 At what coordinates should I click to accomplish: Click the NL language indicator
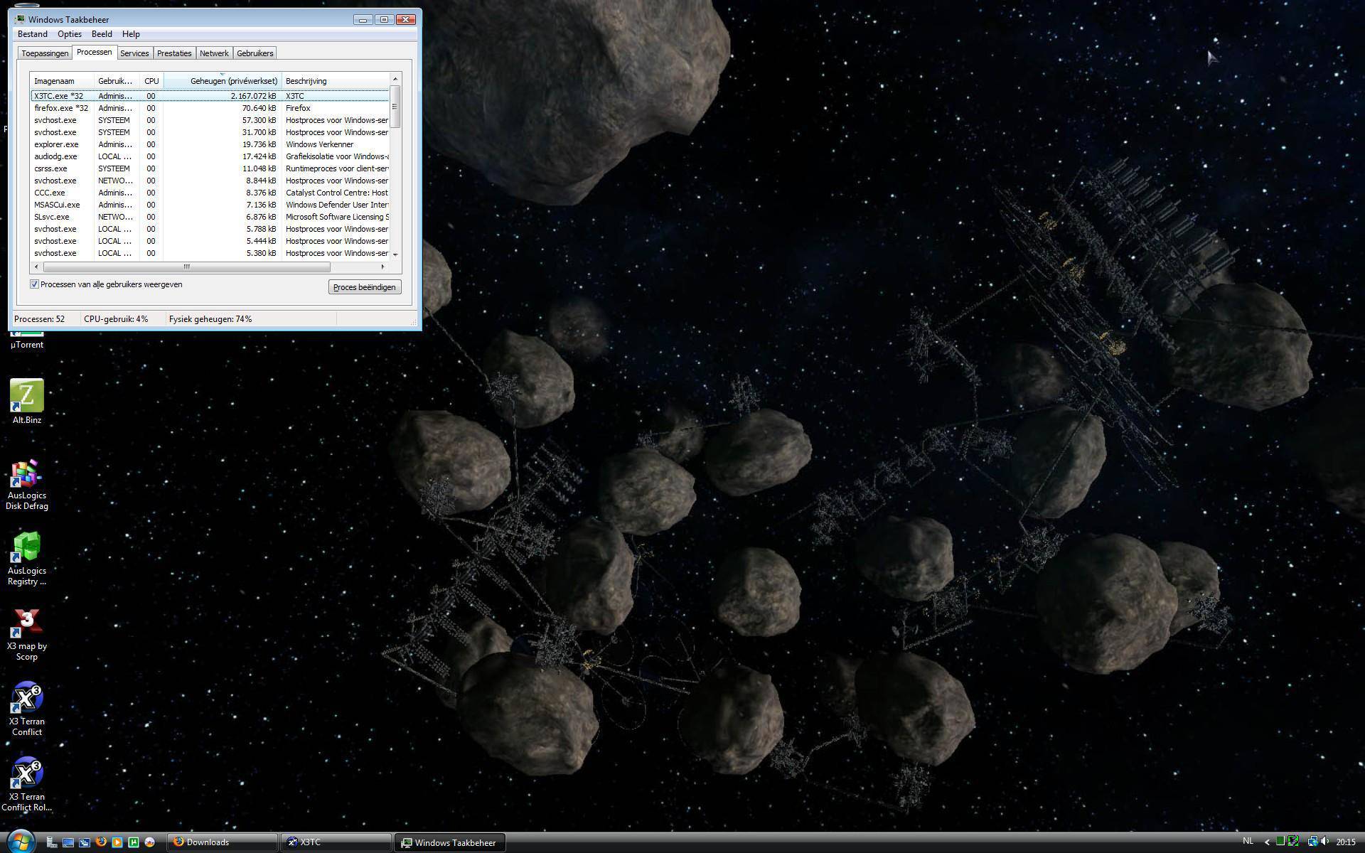[x=1248, y=841]
